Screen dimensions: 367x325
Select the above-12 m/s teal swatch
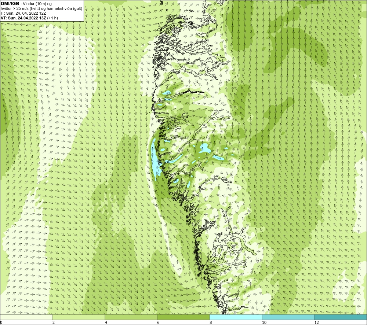point(341,317)
